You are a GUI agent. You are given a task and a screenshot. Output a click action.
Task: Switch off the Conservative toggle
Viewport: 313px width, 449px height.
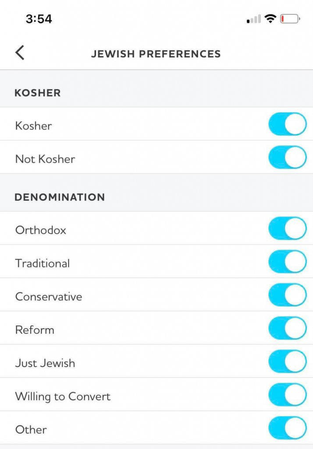[x=287, y=295]
